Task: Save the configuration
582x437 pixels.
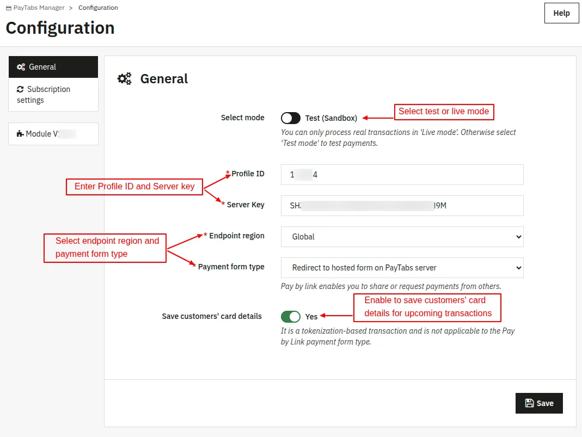Action: coord(539,403)
